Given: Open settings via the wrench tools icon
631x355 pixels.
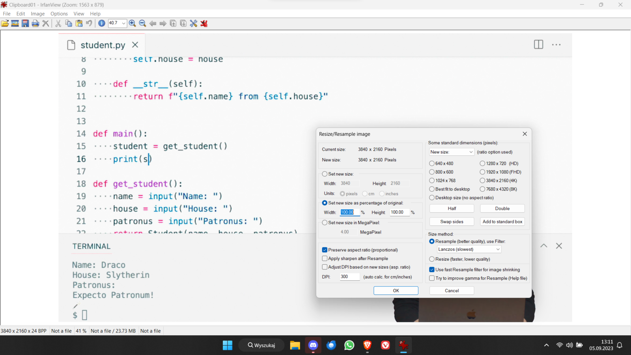Looking at the screenshot, I should click(x=193, y=24).
